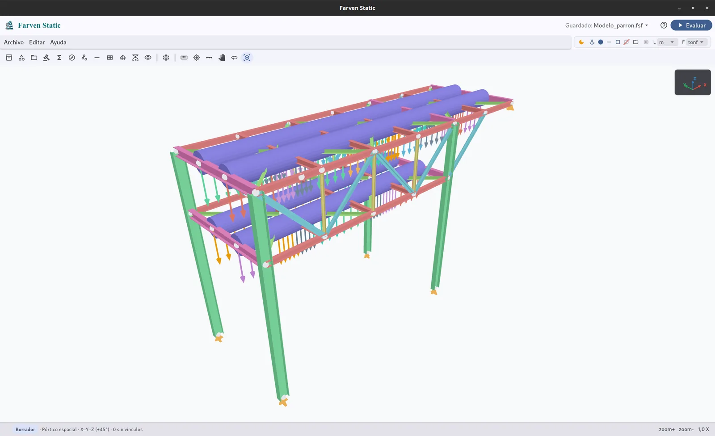Toggle the crossed-out red slash icon

[627, 42]
